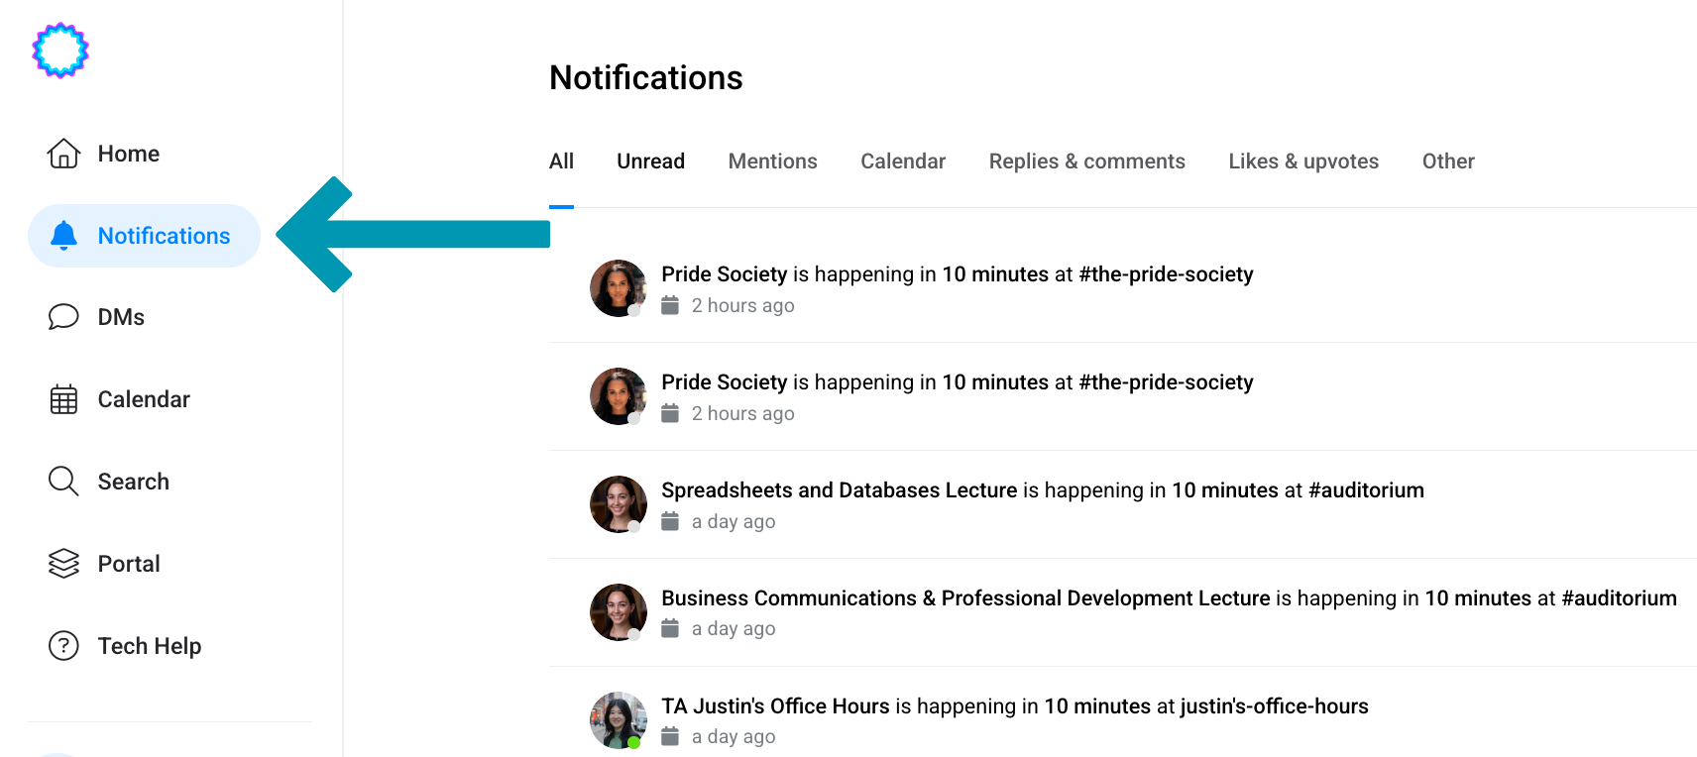View the Likes & upvotes tab
Screen dimensions: 1697x757
click(x=1302, y=162)
